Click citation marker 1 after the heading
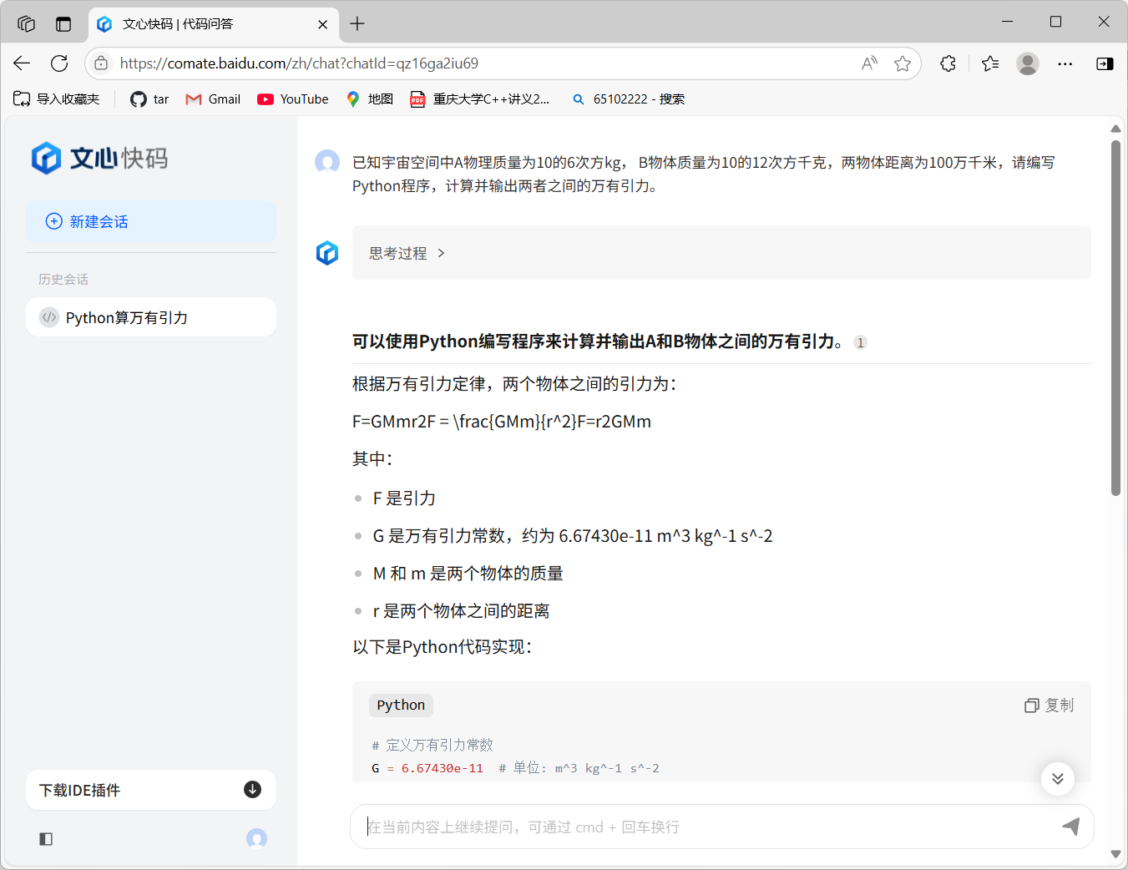 [x=861, y=342]
